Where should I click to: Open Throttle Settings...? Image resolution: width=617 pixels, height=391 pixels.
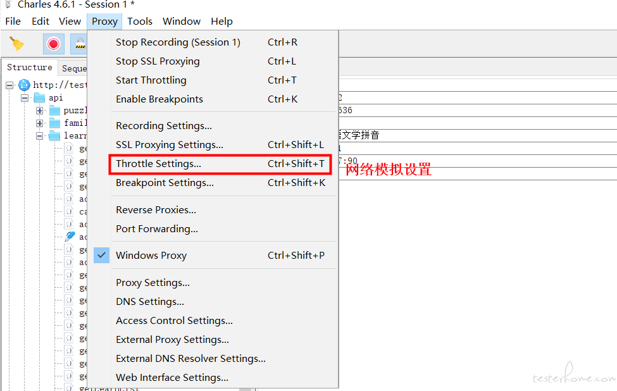213,164
